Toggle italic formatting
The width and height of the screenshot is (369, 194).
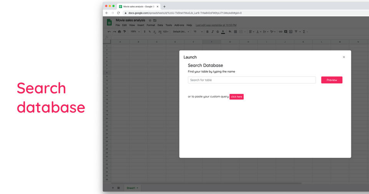(x=213, y=32)
